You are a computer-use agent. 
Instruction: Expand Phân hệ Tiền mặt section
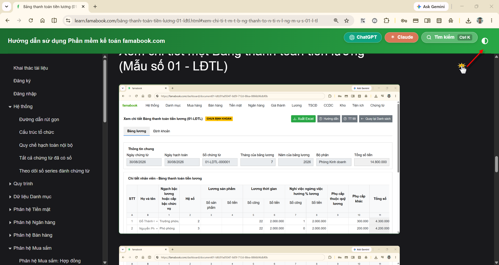10,209
